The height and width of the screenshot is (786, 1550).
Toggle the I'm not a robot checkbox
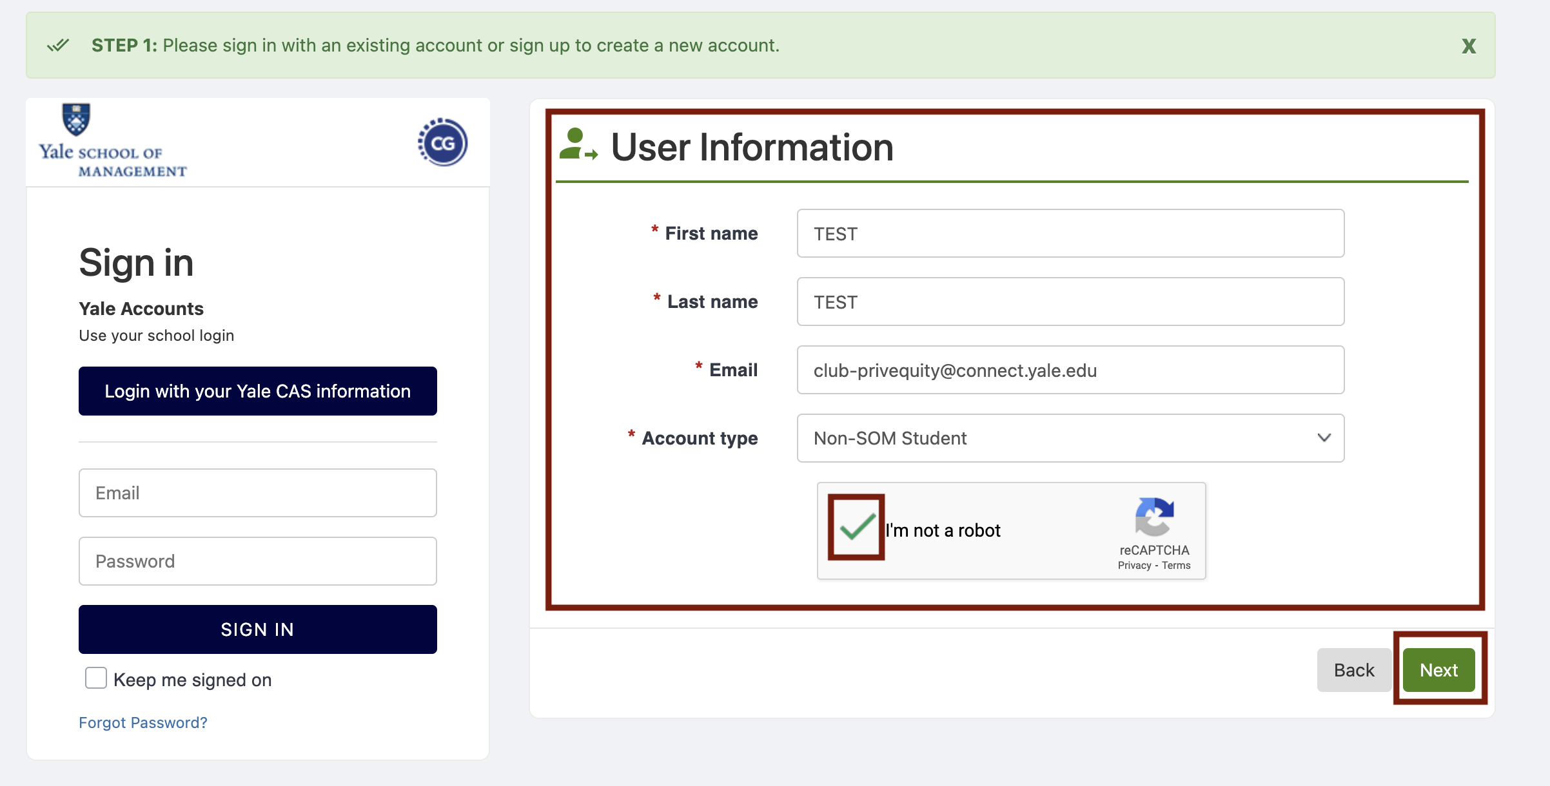(857, 528)
